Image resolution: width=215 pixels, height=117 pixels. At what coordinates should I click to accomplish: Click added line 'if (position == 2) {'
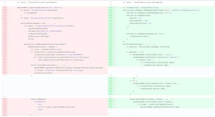(x=135, y=52)
